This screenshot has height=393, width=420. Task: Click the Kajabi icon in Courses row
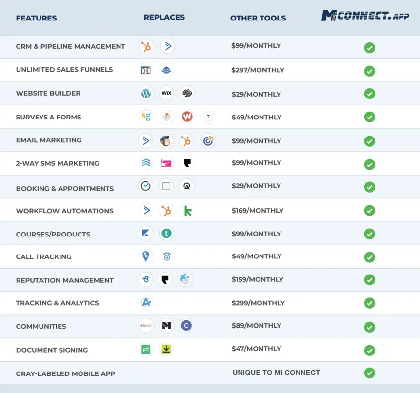146,233
